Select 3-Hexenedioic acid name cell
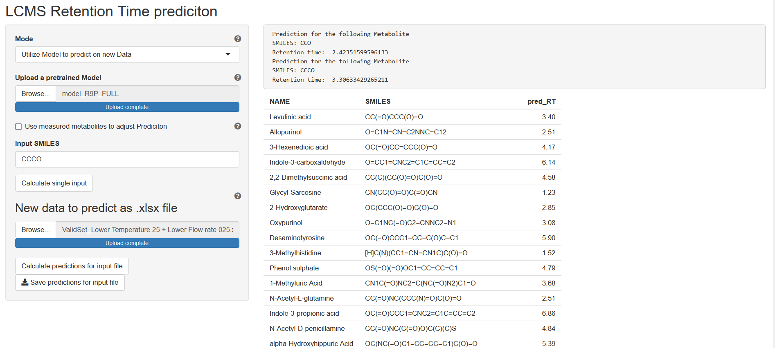The image size is (775, 348). click(299, 147)
